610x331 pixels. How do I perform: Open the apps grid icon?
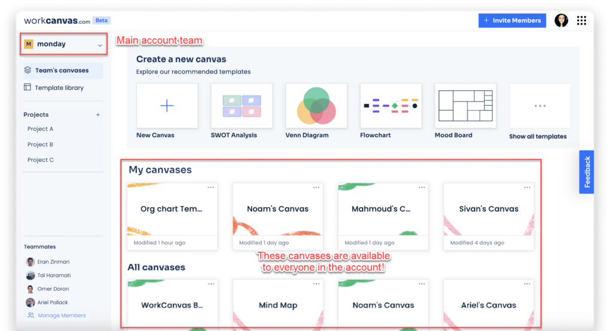(x=581, y=20)
